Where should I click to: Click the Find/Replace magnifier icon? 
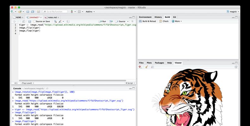pyautogui.click(x=55, y=21)
